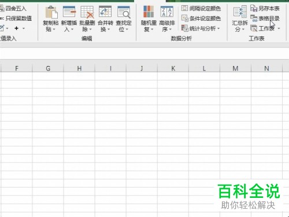Click the plus sign tool icon
The height and width of the screenshot is (217, 289).
click(17, 28)
